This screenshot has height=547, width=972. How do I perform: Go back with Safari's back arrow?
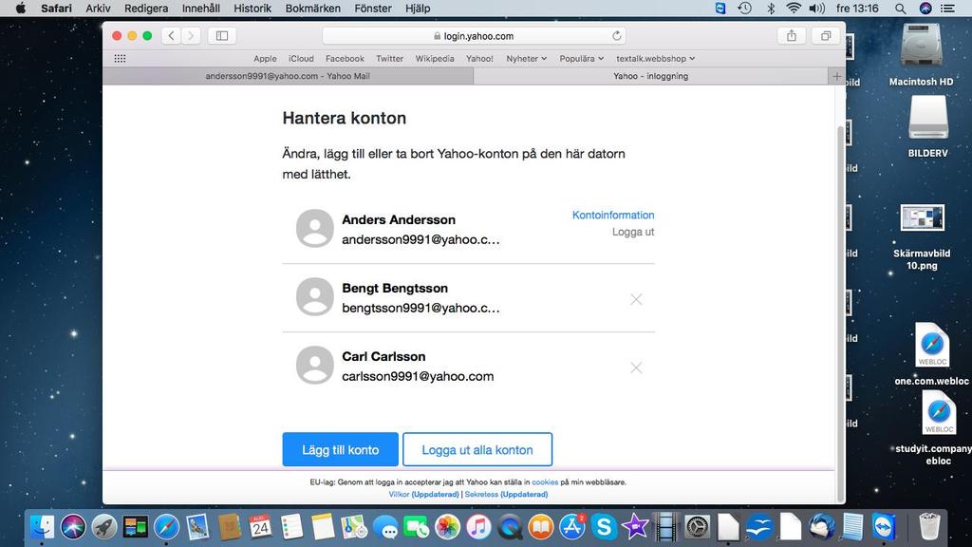172,36
